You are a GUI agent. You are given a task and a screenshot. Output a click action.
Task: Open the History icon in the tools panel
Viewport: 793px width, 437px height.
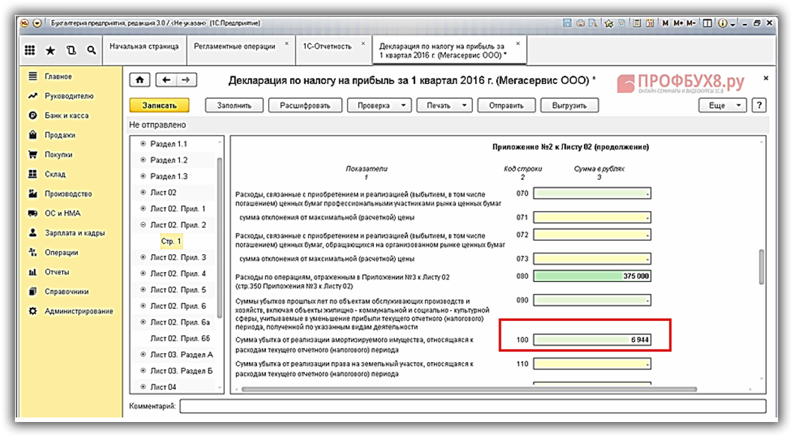[71, 50]
